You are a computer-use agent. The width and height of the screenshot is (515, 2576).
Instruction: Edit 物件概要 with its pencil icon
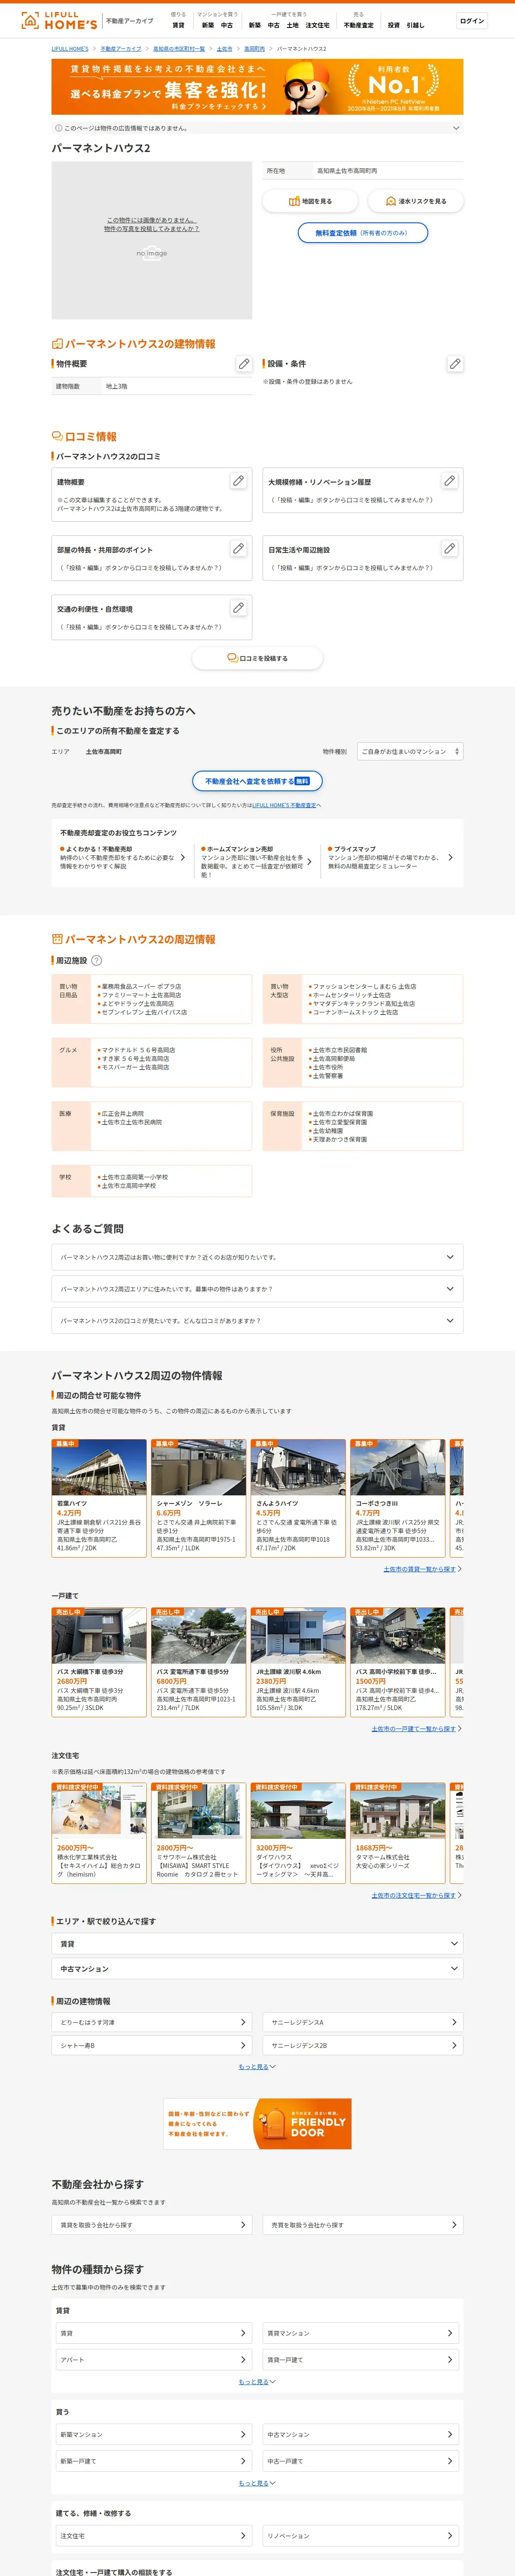click(244, 364)
